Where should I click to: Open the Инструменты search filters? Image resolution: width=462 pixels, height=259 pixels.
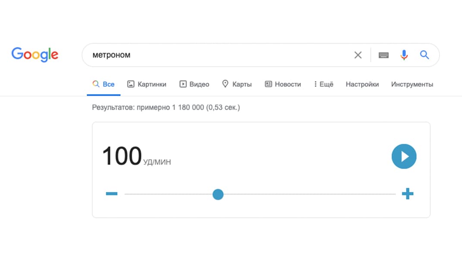click(x=412, y=84)
